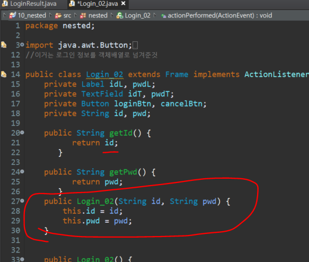Open the Login_02 class breadcrumb
Screen dimensions: 309x262
(137, 15)
